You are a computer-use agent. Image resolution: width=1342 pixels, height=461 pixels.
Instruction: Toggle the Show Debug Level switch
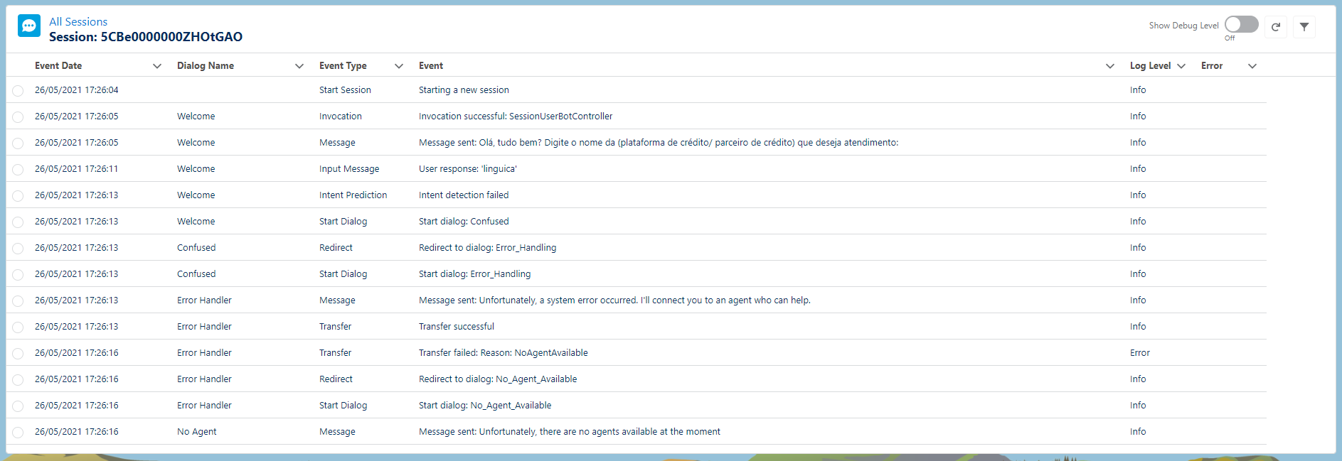(1242, 25)
